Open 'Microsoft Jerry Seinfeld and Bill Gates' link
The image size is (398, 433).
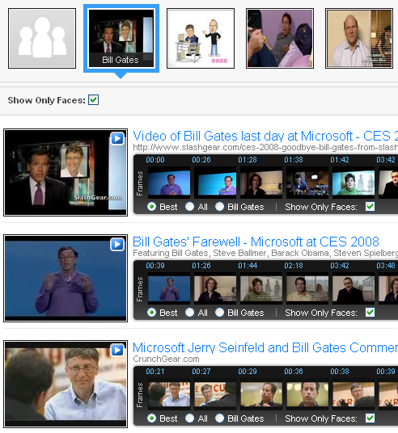(265, 347)
